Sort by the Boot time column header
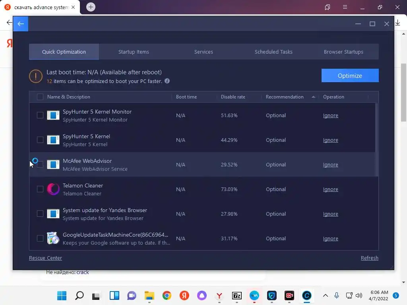 pos(186,97)
